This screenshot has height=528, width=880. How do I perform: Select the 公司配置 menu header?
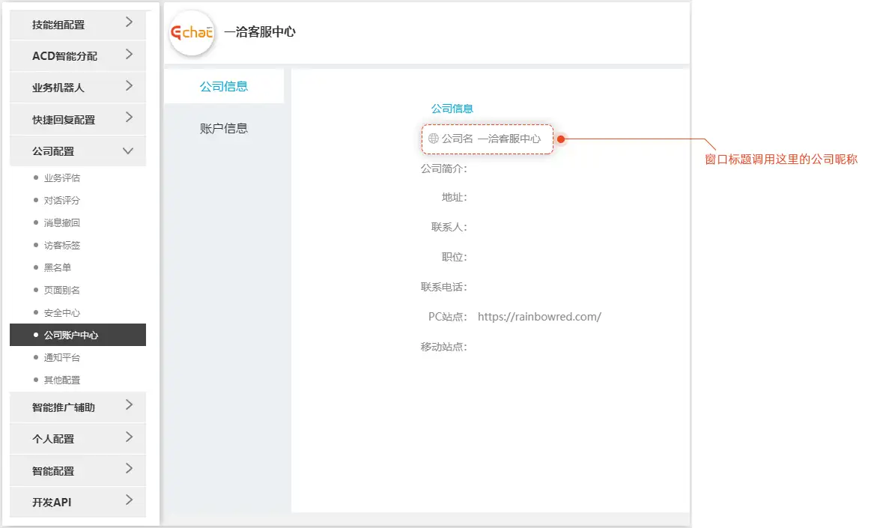pyautogui.click(x=78, y=151)
